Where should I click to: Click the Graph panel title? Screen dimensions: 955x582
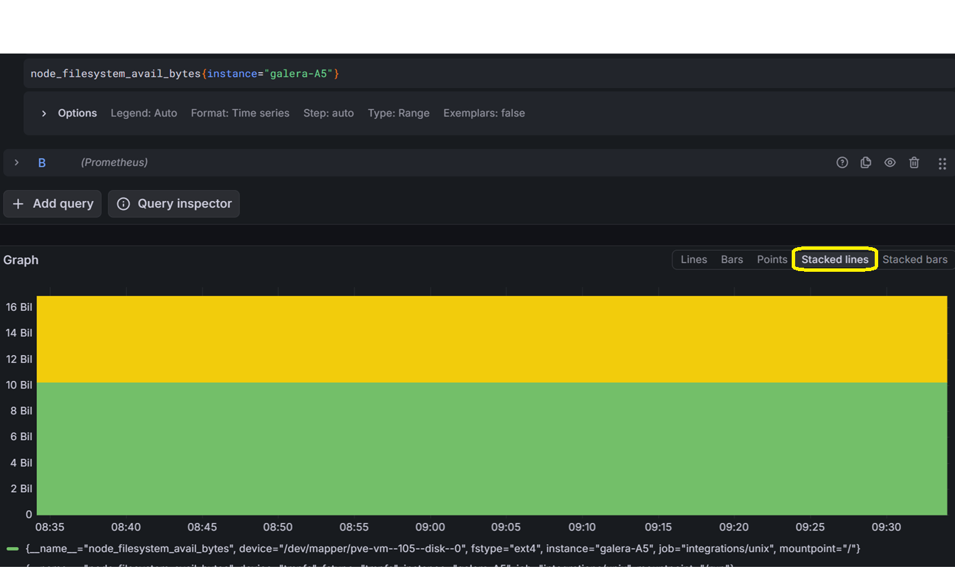[21, 260]
